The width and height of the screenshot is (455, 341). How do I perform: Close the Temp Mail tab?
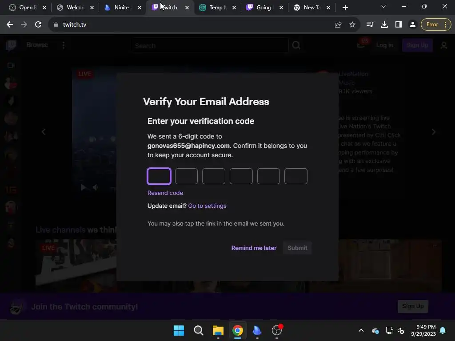click(x=234, y=8)
